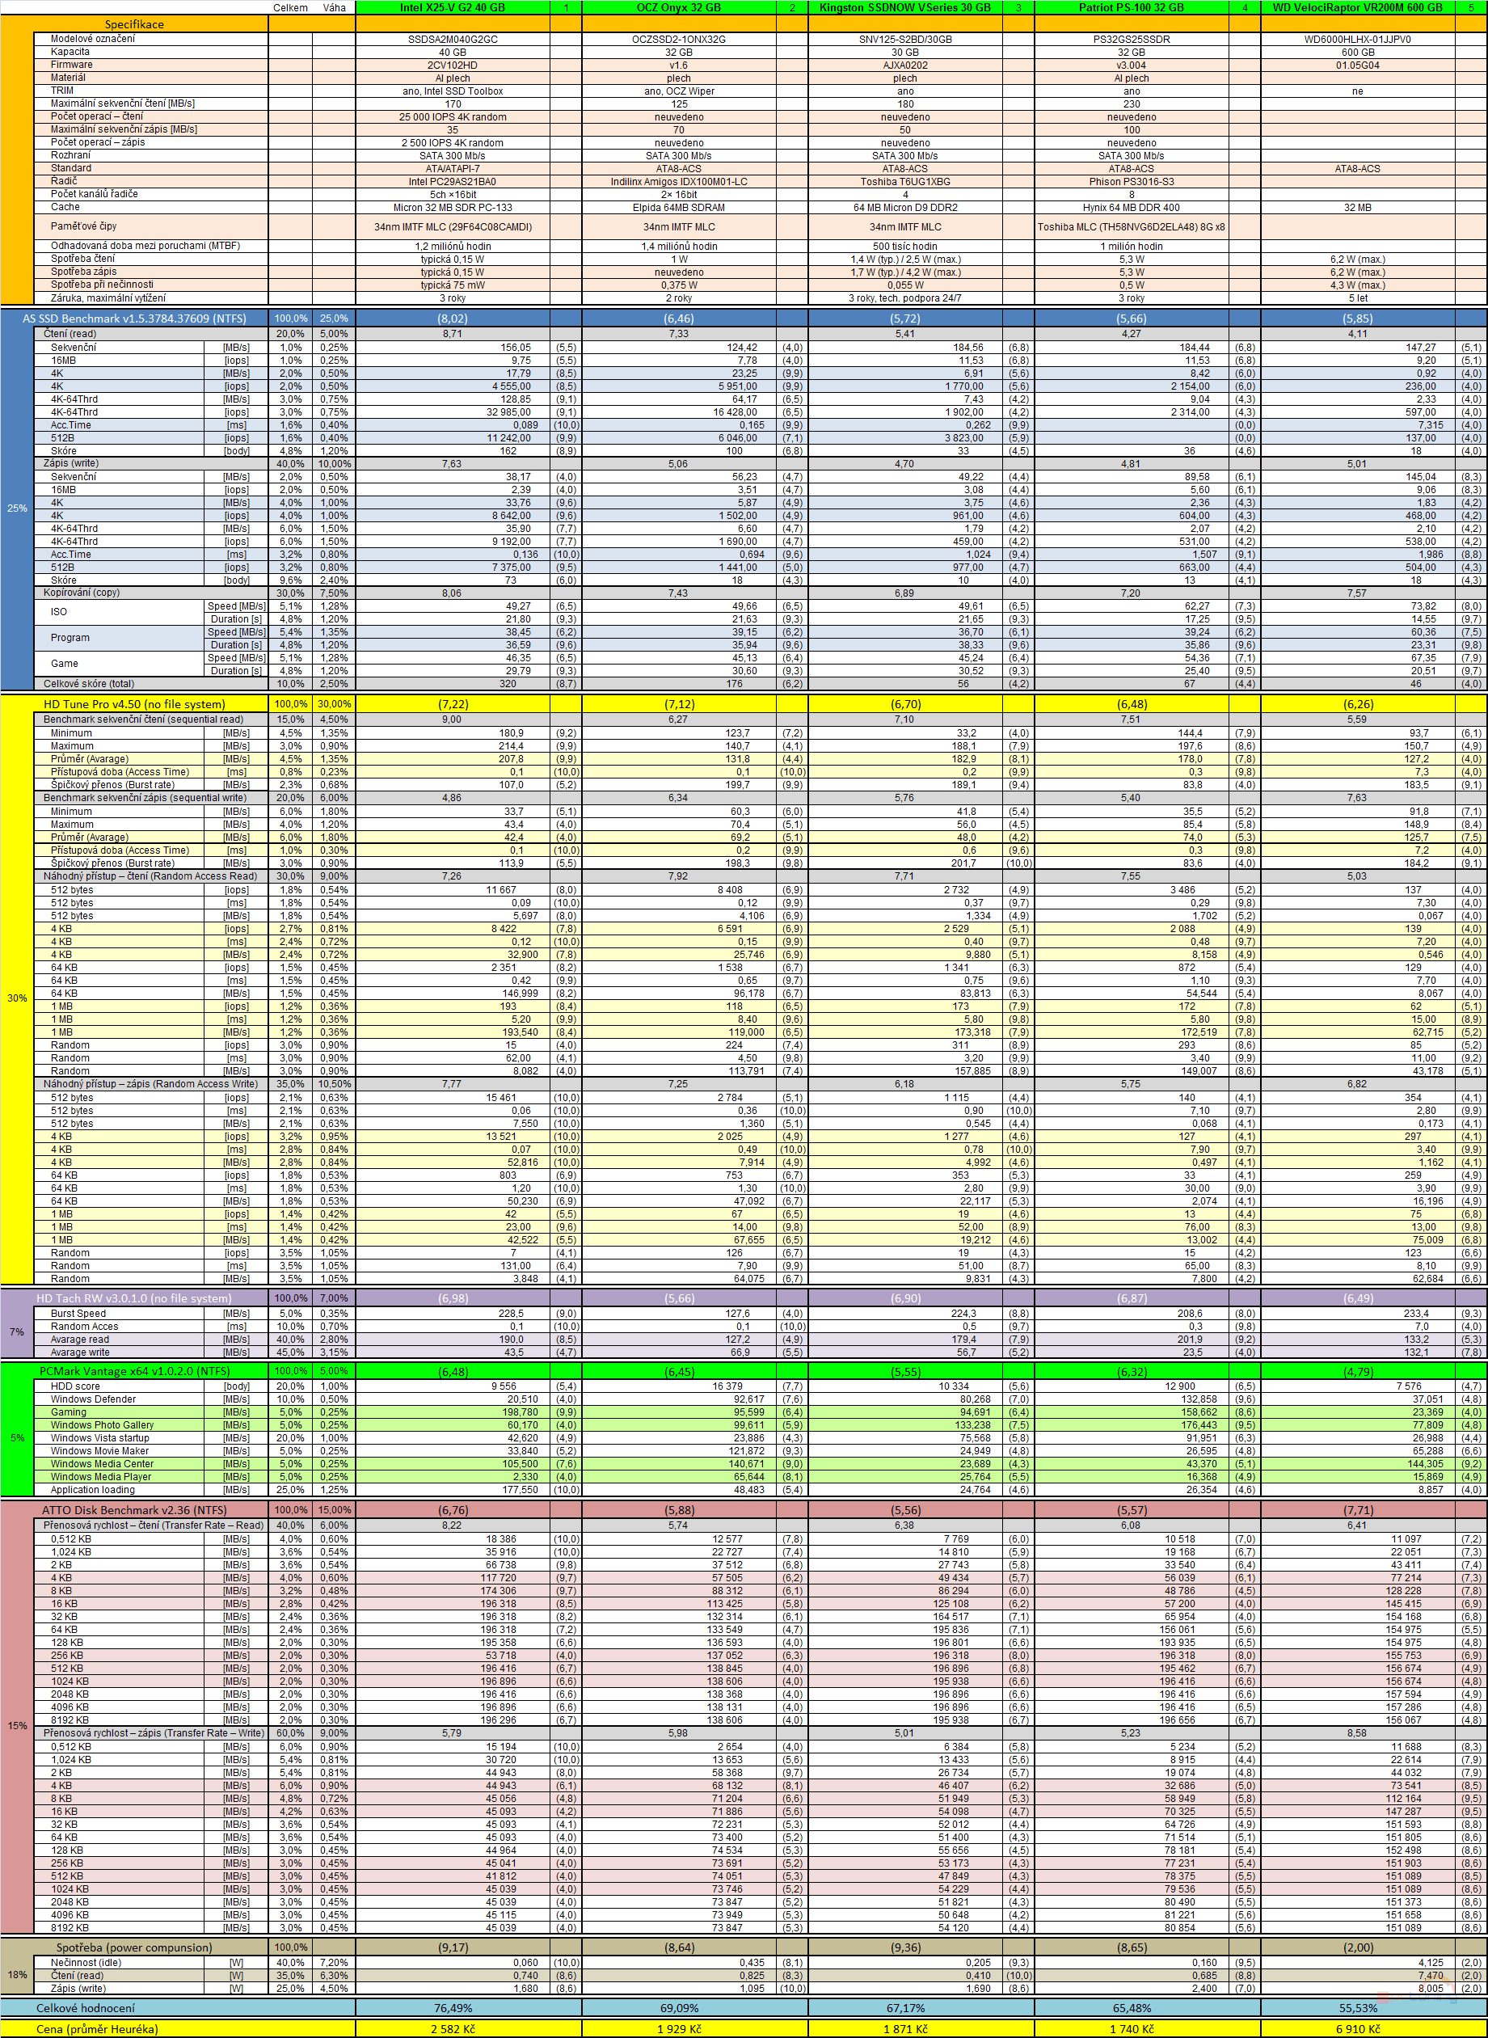1488x2038 pixels.
Task: Click the MTBF cell '500 tisíc hodin'
Action: click(x=904, y=246)
